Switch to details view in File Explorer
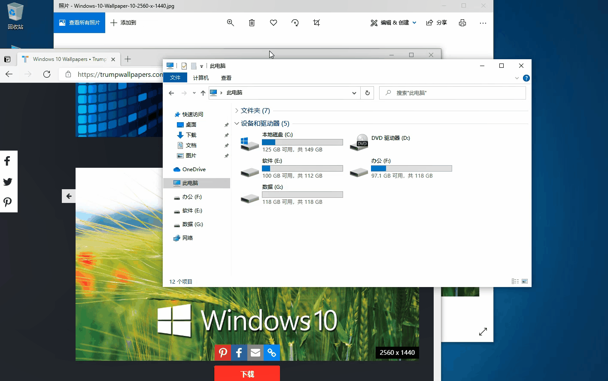The image size is (608, 381). [515, 281]
